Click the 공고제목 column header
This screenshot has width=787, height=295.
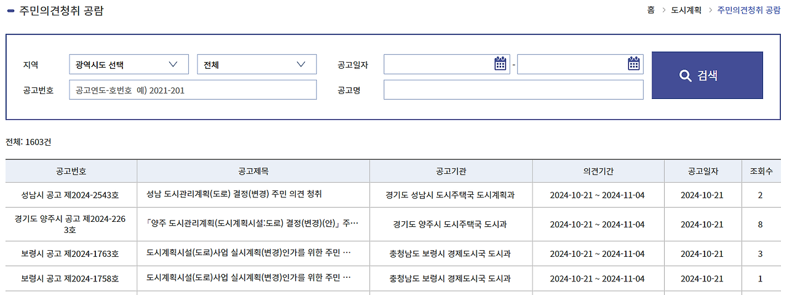tap(253, 171)
